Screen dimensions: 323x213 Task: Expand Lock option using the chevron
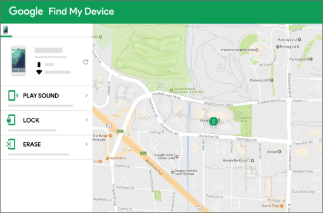coord(86,120)
